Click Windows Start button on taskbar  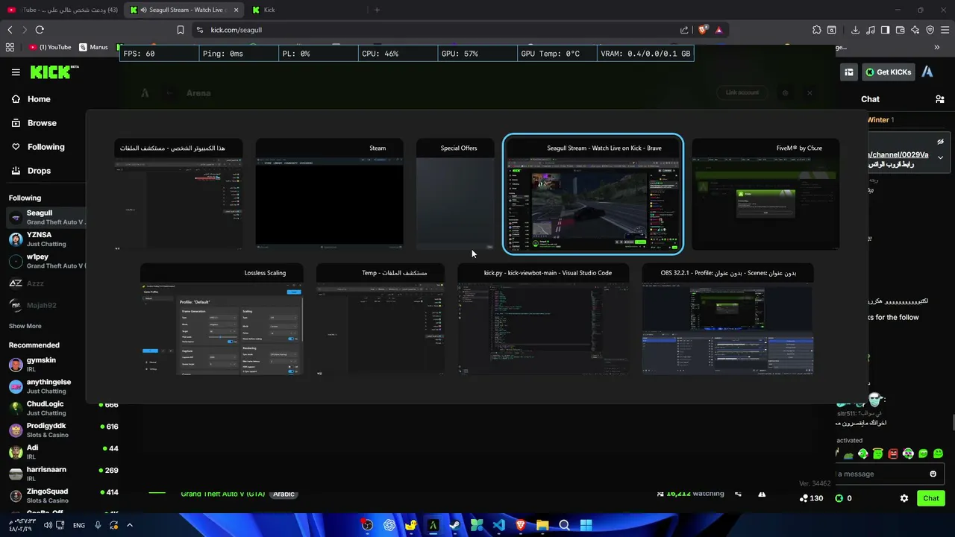[586, 525]
